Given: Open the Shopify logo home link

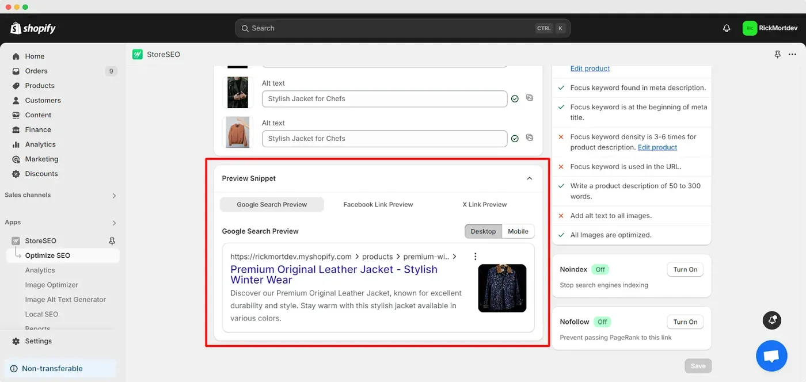Looking at the screenshot, I should click(33, 28).
